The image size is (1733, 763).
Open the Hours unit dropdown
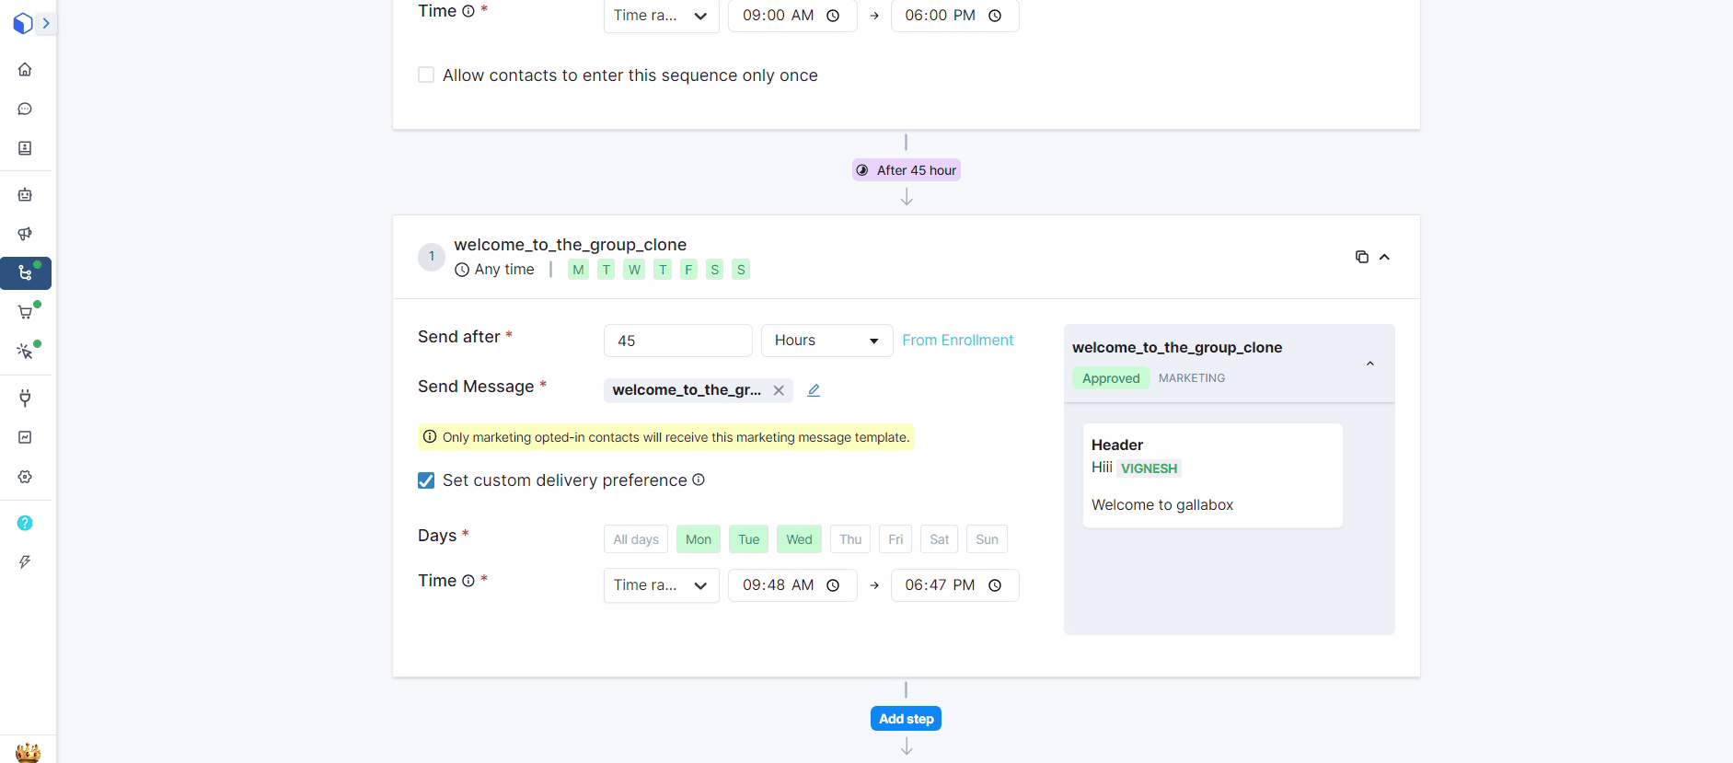(x=826, y=341)
